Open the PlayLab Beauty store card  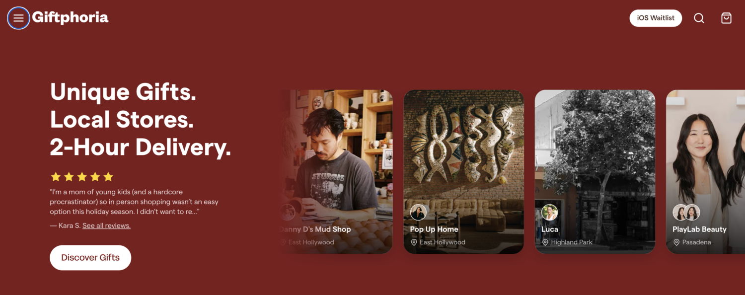click(x=705, y=172)
